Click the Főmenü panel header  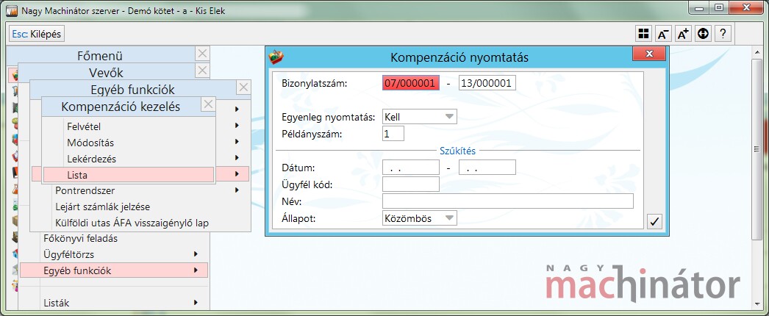pyautogui.click(x=100, y=55)
